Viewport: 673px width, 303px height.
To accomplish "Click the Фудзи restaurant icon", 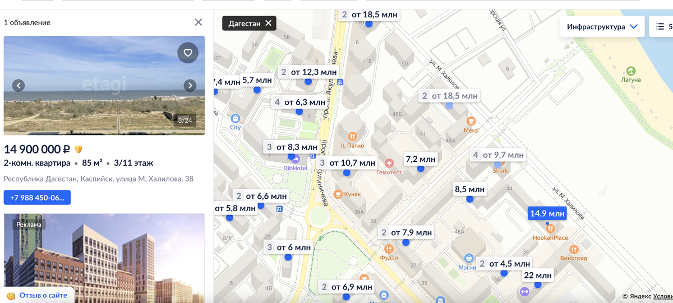I will point(389,249).
